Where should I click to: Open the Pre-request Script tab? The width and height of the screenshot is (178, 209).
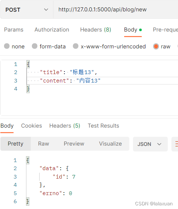click(165, 30)
